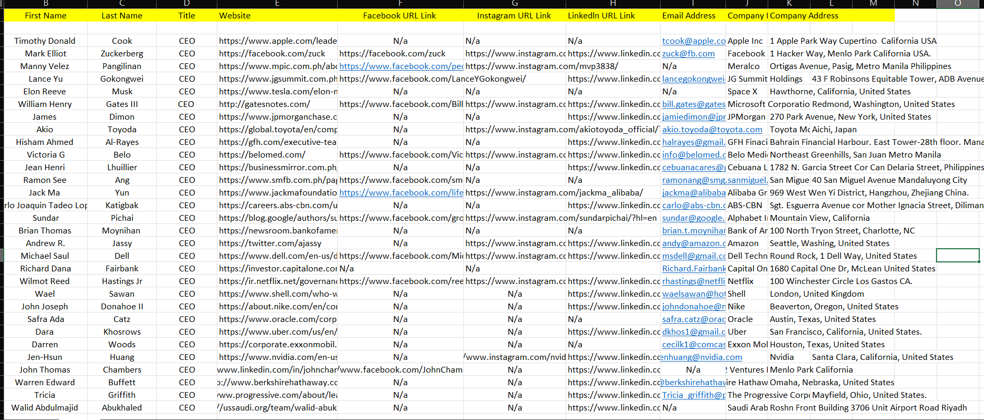Screen dimensions: 984x420
Task: Open the johndonahoe@n email link
Action: [693, 306]
